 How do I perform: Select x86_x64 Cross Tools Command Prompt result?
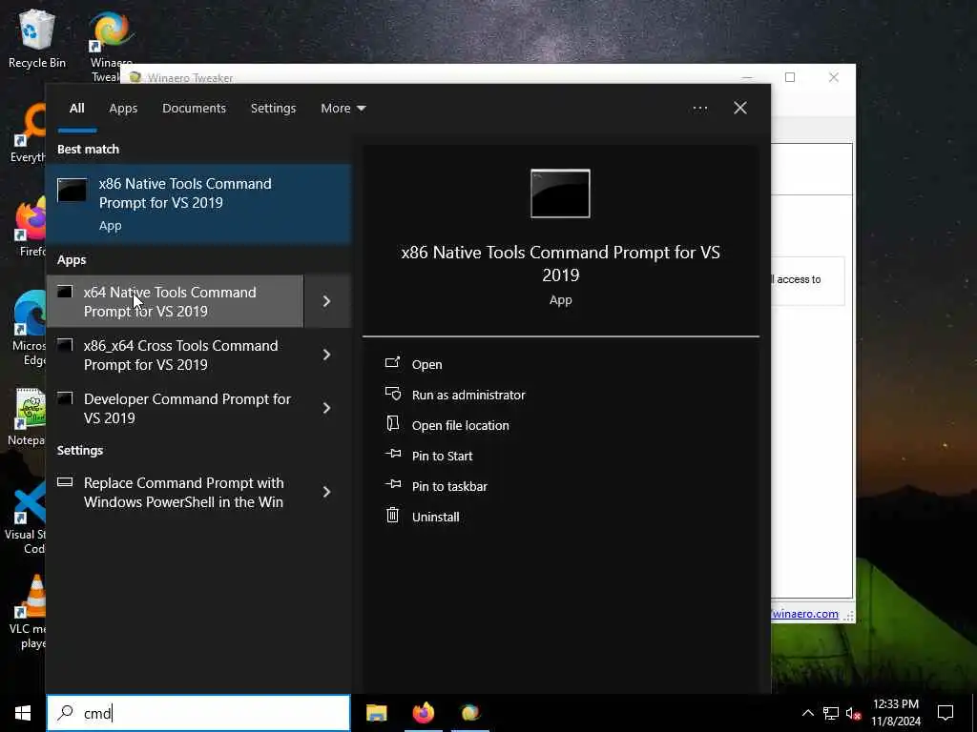(x=176, y=355)
